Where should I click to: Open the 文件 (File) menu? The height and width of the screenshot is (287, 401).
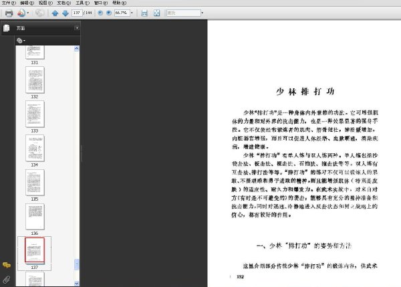pos(9,3)
